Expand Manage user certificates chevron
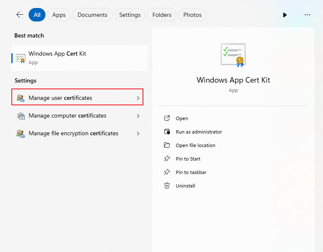 tap(138, 98)
